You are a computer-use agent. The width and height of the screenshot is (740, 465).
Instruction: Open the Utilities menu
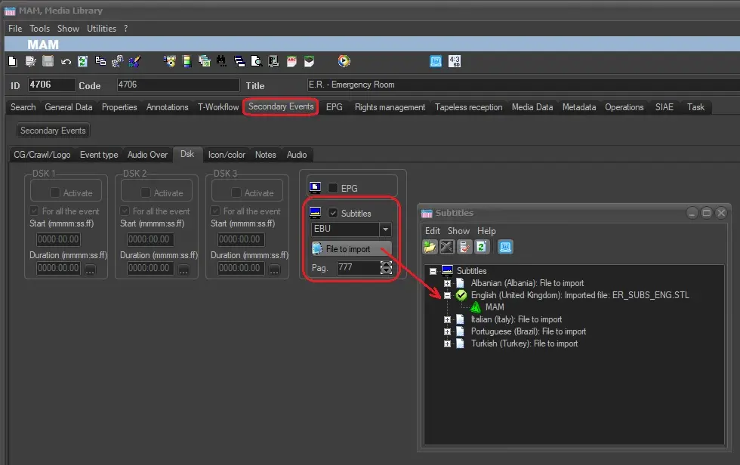point(101,29)
